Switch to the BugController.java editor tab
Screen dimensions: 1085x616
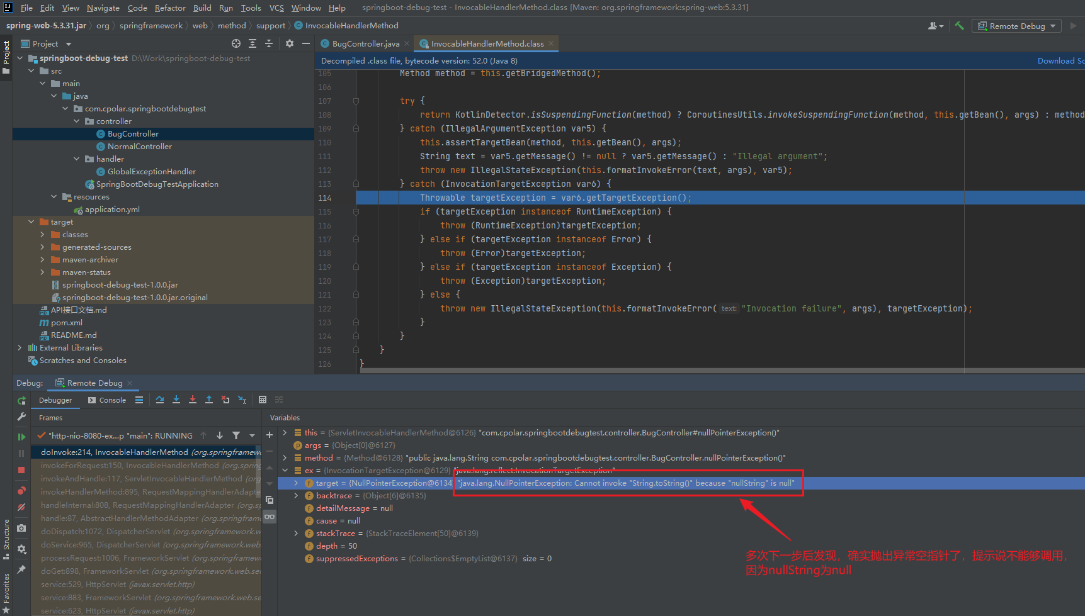(x=365, y=43)
